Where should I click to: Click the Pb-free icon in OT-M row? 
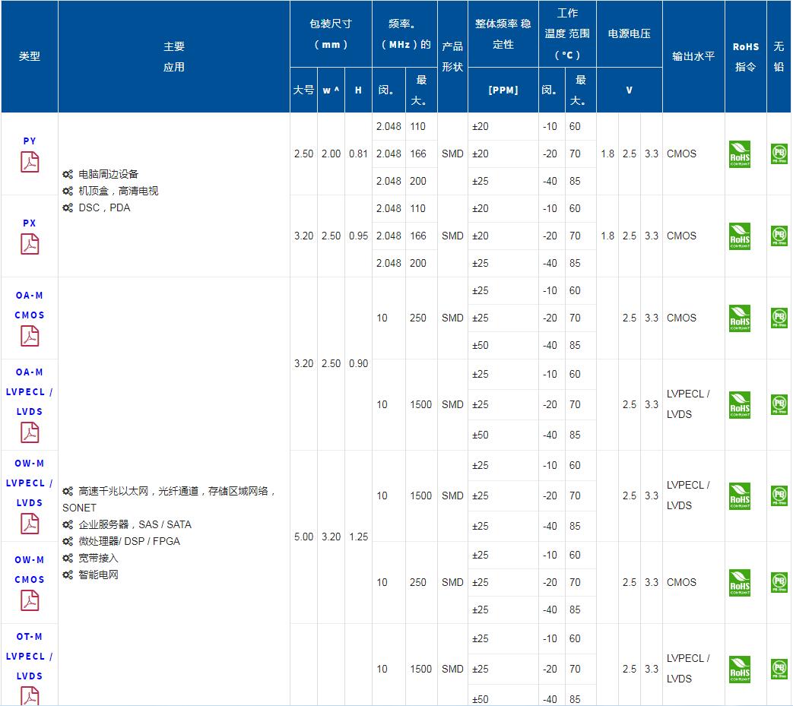click(778, 669)
